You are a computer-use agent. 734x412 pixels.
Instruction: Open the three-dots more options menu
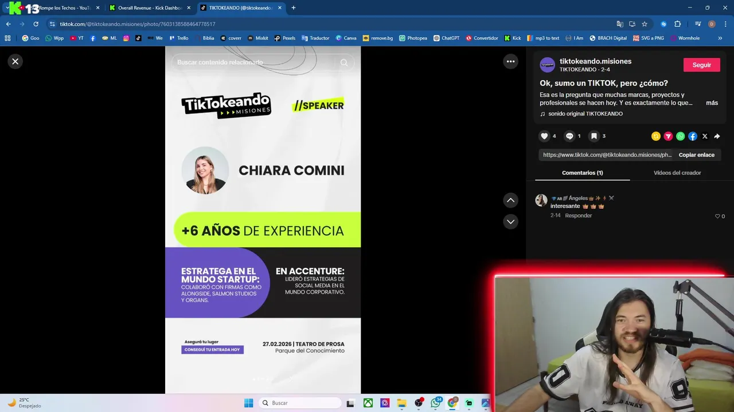[510, 61]
